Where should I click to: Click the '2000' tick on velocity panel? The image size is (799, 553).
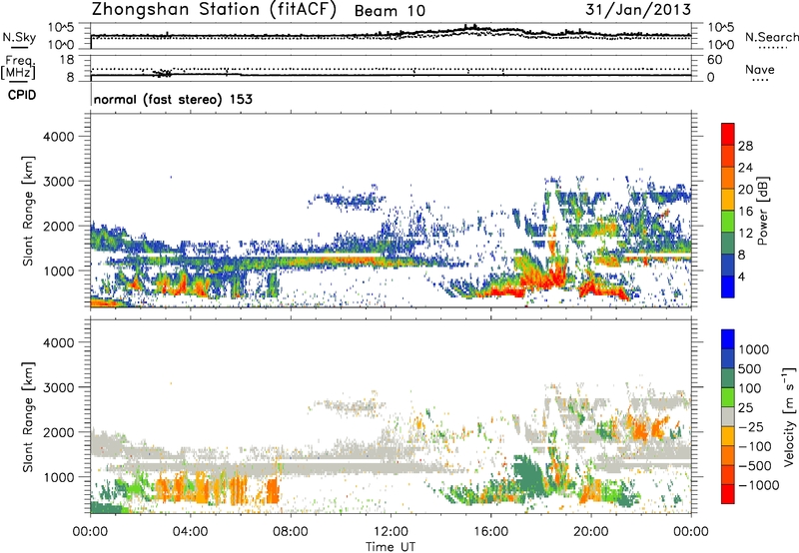click(58, 432)
